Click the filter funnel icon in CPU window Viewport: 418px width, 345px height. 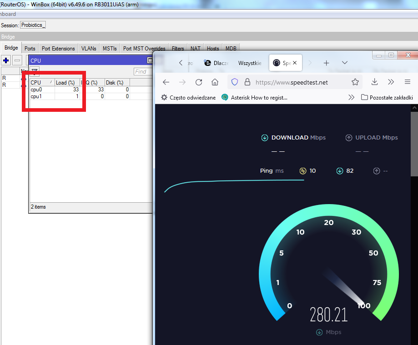pyautogui.click(x=35, y=71)
